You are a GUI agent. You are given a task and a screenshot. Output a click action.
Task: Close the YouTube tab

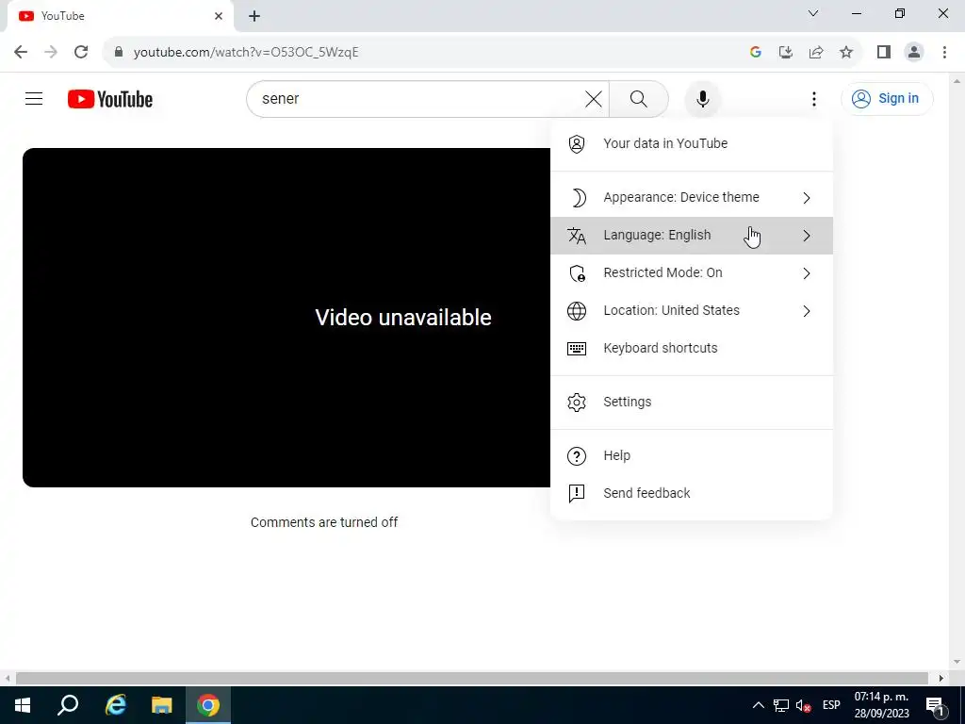(x=219, y=16)
